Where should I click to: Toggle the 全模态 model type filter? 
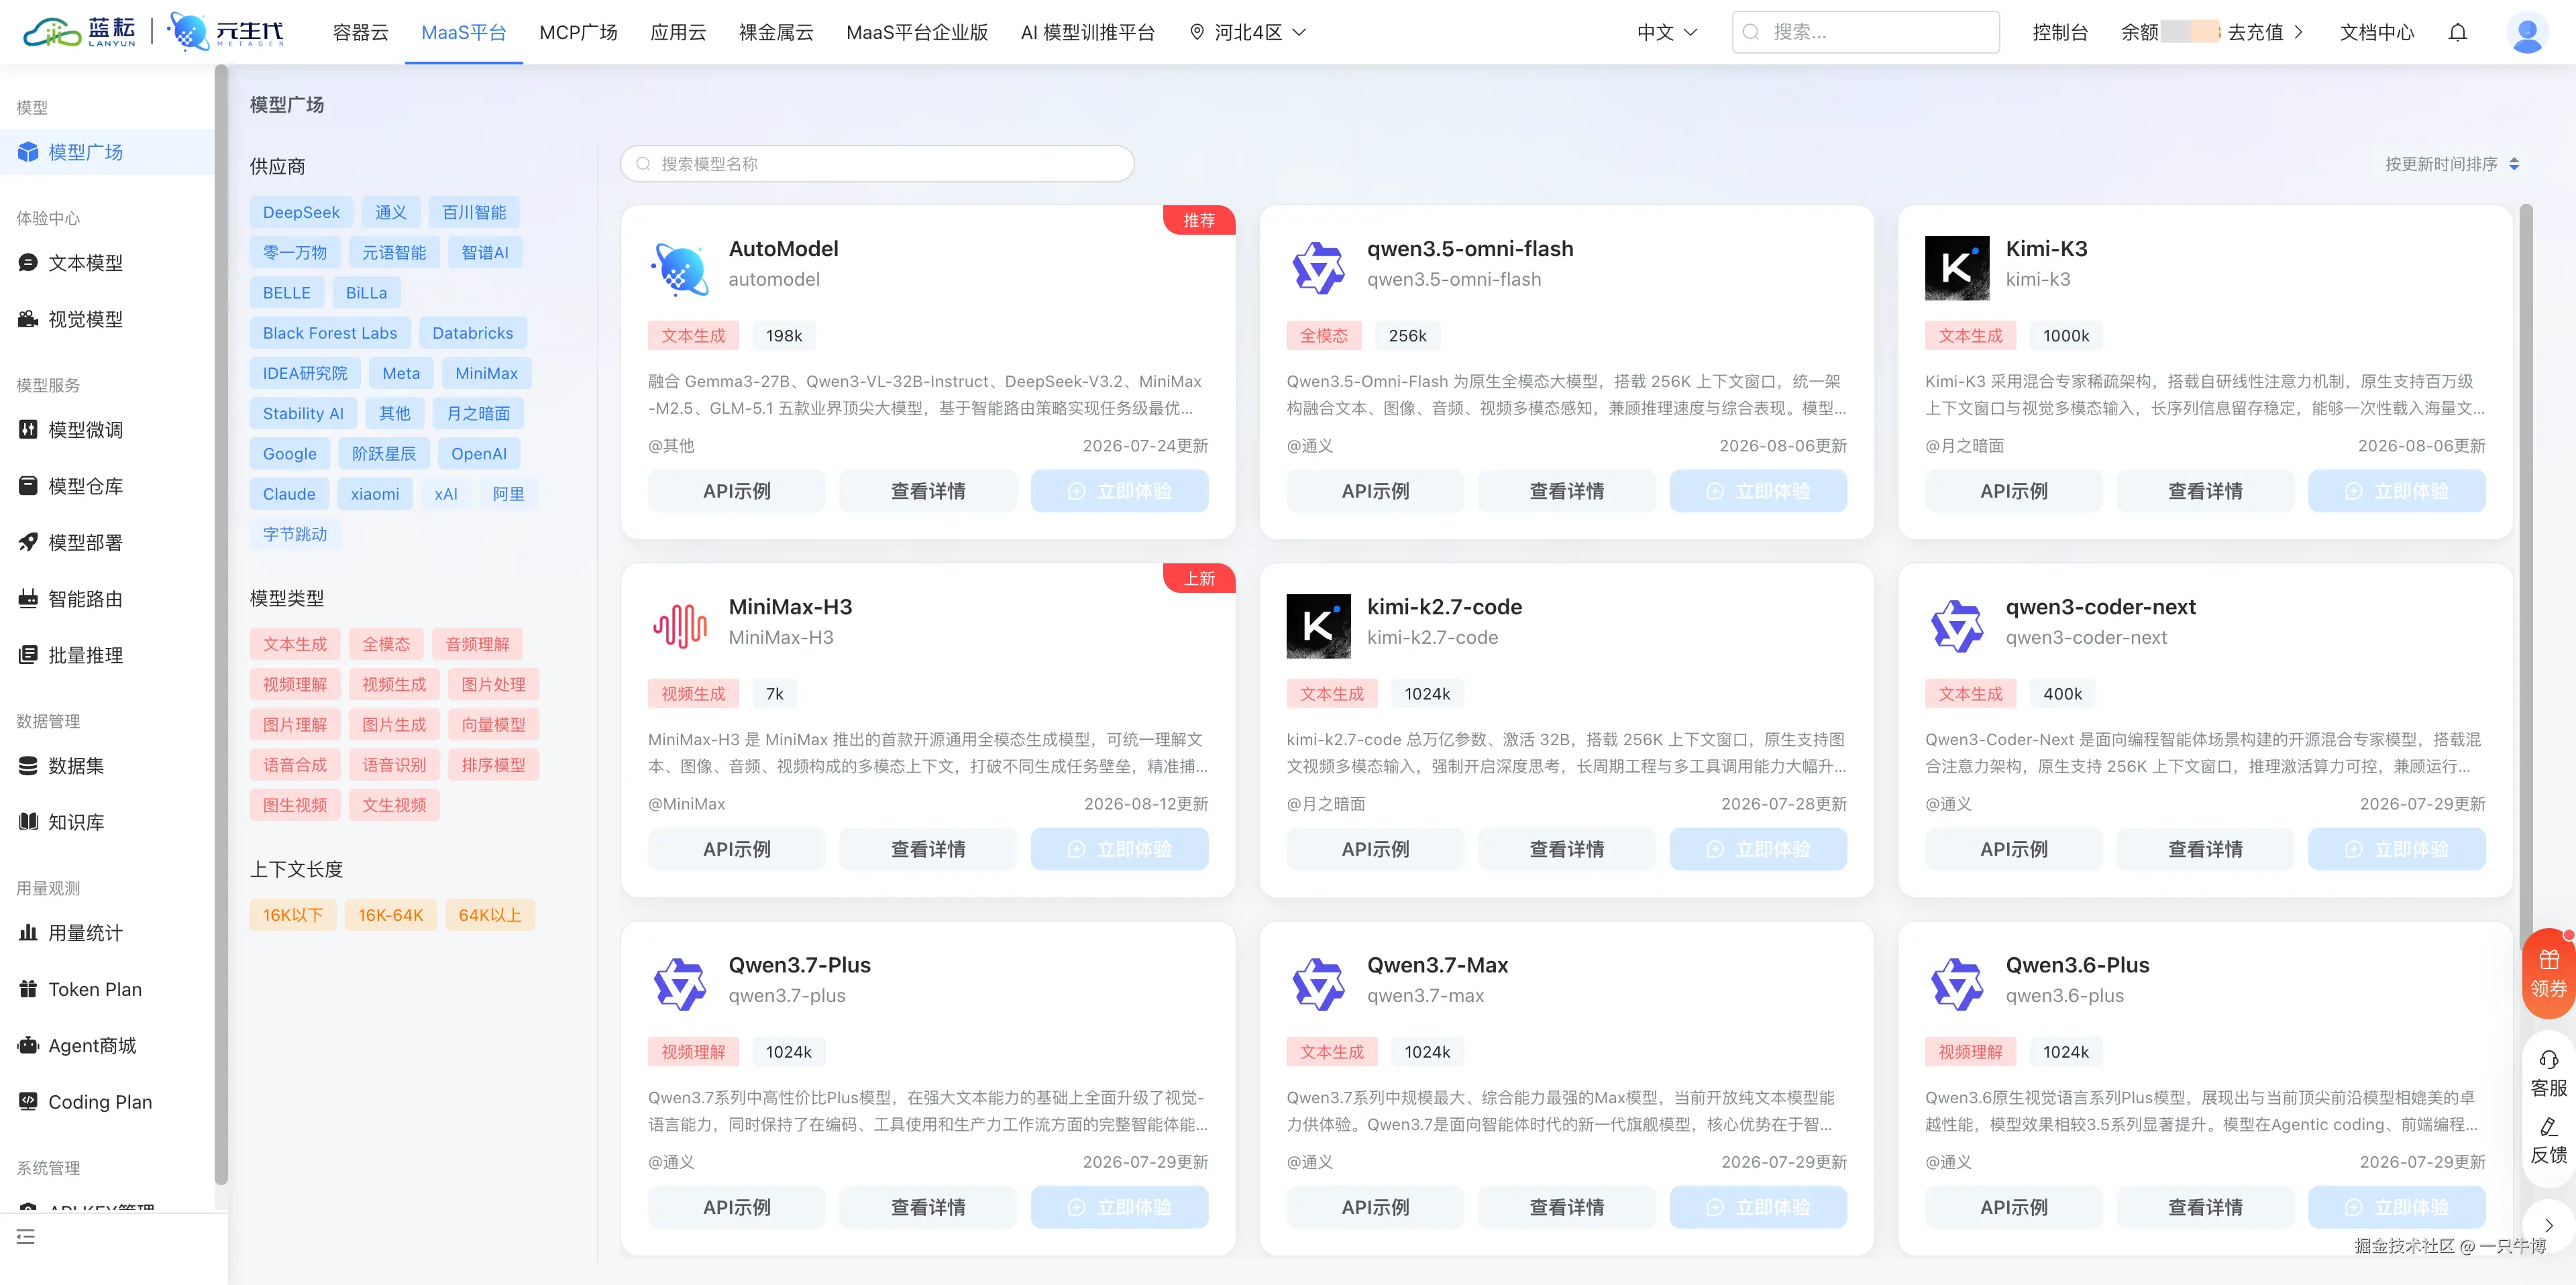tap(386, 644)
